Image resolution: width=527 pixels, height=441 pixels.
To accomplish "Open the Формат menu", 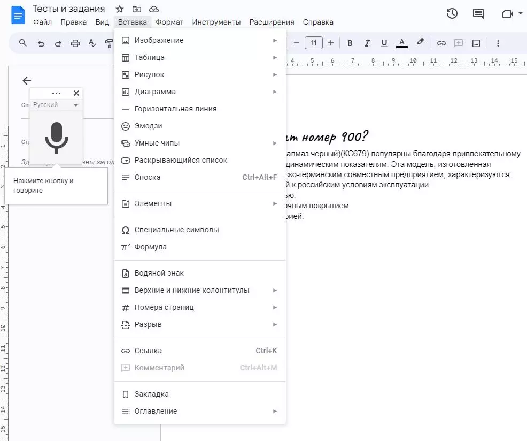I will pos(169,22).
